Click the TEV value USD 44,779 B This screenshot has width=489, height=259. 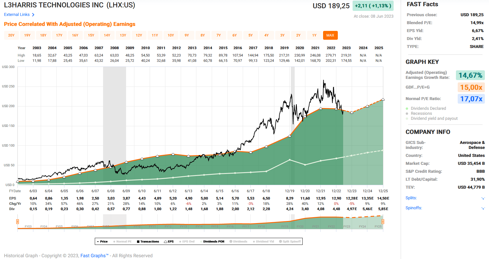(x=471, y=187)
